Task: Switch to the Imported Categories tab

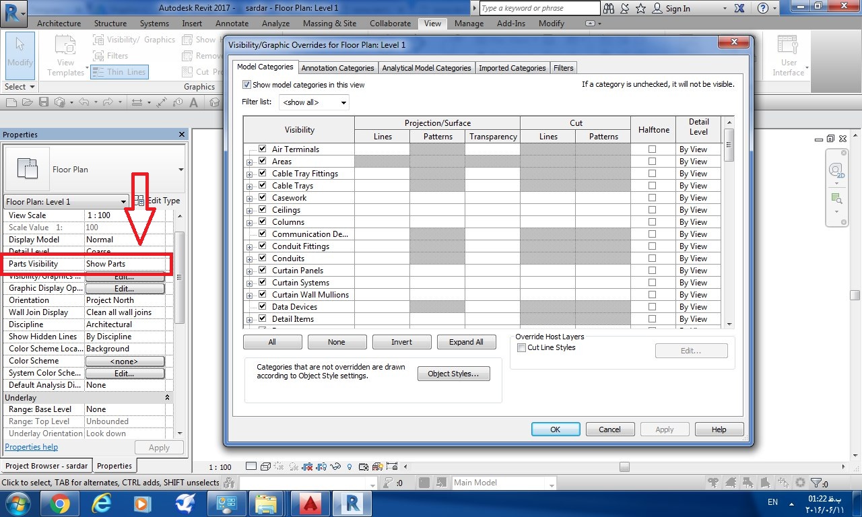Action: point(512,68)
